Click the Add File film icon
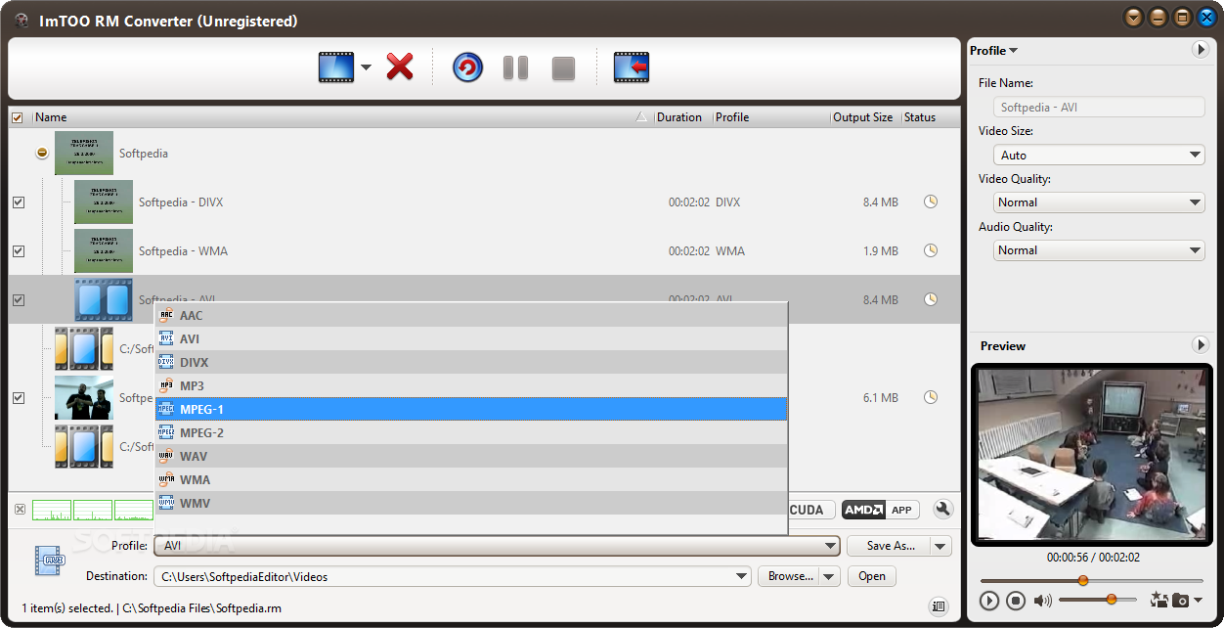Image resolution: width=1224 pixels, height=628 pixels. 336,67
